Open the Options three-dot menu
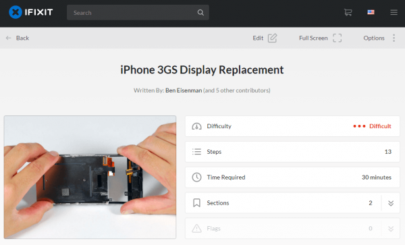 point(394,38)
